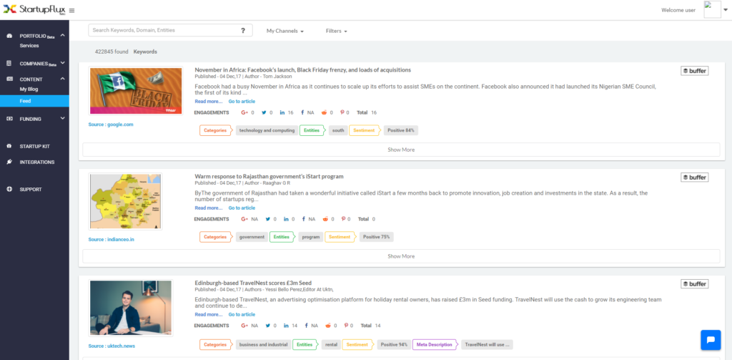This screenshot has height=360, width=732.
Task: Click buffer button on Rajasthan article
Action: point(694,177)
